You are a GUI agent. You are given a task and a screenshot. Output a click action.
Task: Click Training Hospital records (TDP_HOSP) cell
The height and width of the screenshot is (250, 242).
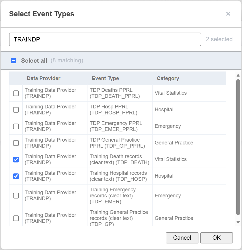[120, 176]
